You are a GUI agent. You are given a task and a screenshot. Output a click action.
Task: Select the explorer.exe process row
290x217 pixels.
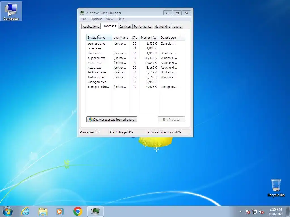click(x=133, y=58)
